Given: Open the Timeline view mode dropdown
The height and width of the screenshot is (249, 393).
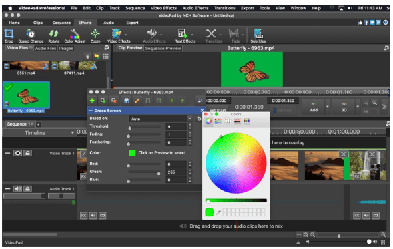Looking at the screenshot, I should (x=73, y=132).
